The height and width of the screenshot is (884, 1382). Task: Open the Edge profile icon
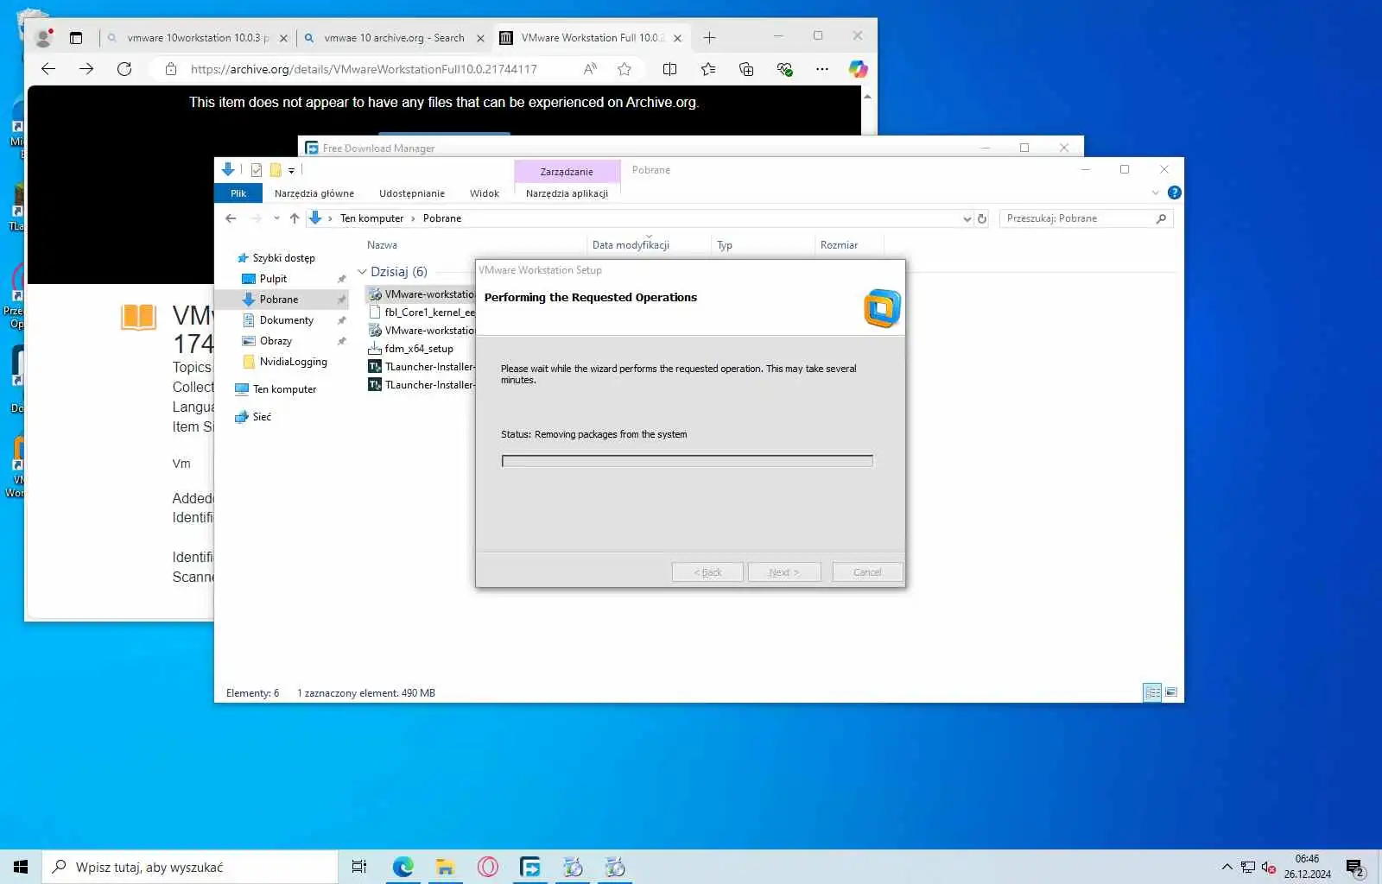click(43, 38)
